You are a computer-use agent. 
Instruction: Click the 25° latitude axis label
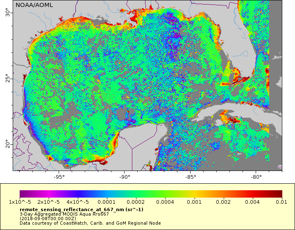(x=7, y=78)
